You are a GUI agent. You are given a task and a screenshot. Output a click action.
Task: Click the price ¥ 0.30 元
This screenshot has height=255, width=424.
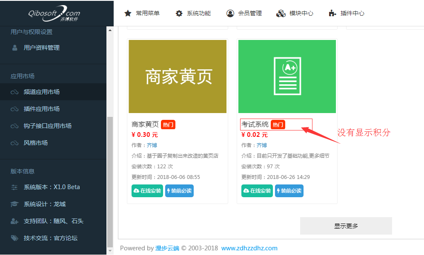(145, 135)
